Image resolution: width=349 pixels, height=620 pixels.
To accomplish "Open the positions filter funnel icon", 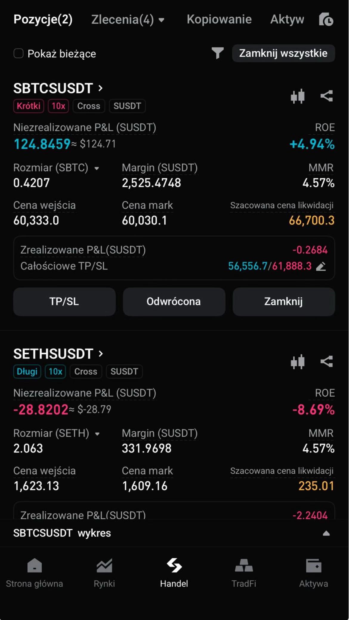I will pos(217,53).
